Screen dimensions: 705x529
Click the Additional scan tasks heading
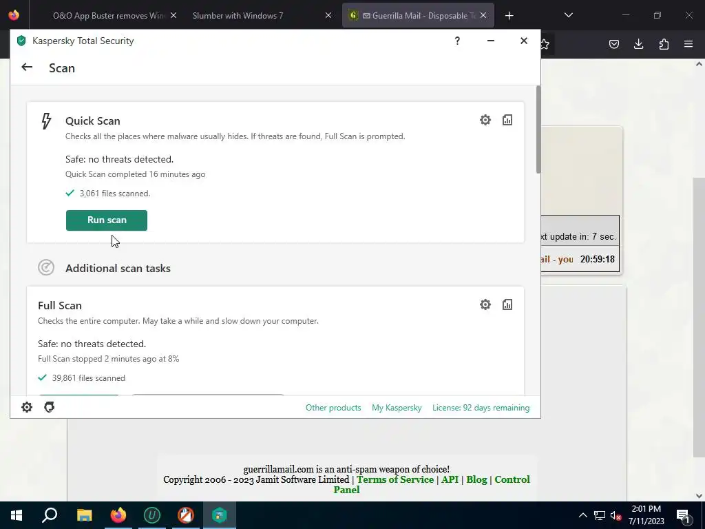tap(118, 269)
